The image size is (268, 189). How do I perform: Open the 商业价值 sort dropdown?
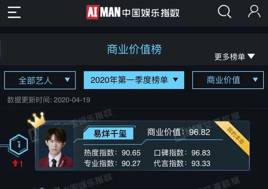228,80
